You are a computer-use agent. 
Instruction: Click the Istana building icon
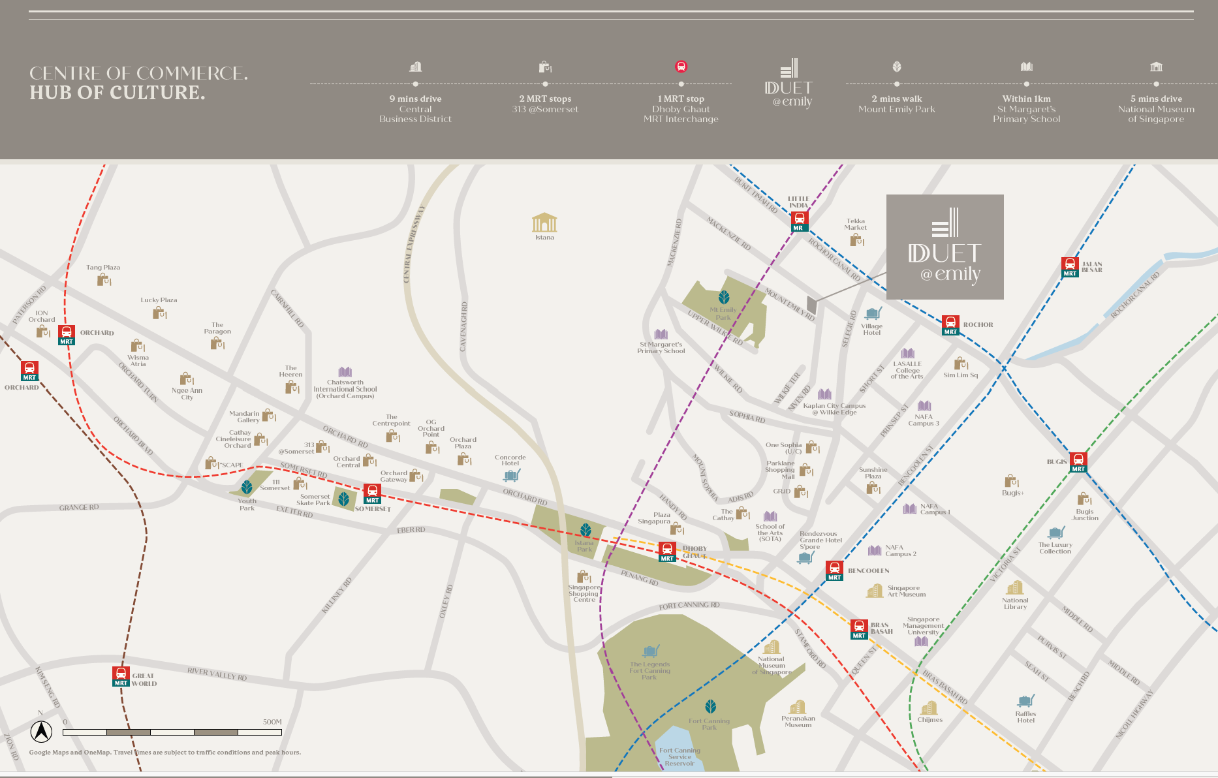coord(544,223)
